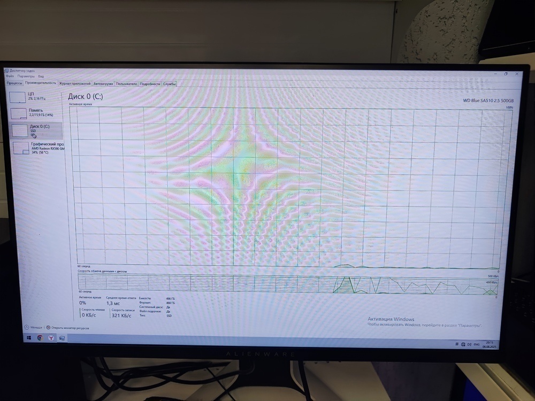This screenshot has width=535, height=401.
Task: Click the Task Manager taskbar icon
Action: (62, 338)
